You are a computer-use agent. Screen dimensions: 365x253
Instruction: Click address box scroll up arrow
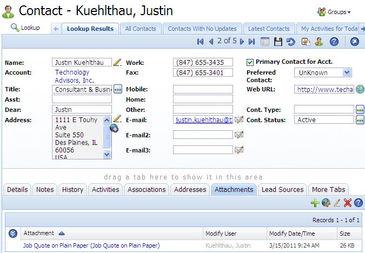(x=107, y=120)
